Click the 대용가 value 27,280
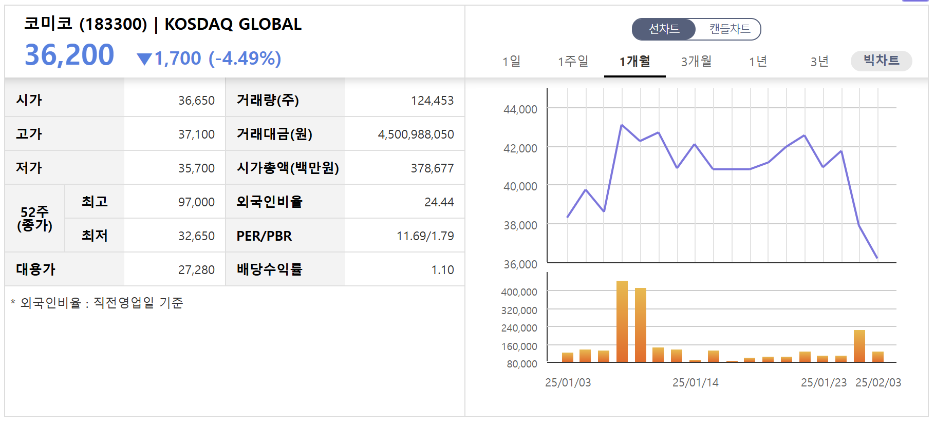The width and height of the screenshot is (935, 427). pos(196,270)
